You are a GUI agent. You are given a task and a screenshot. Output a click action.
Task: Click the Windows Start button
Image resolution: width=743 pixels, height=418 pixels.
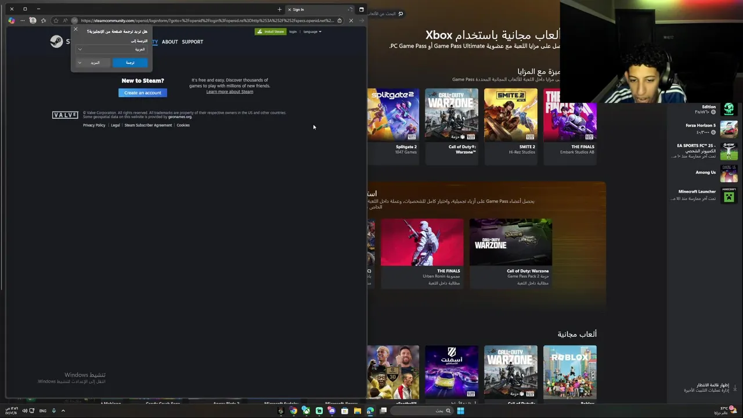tap(461, 410)
